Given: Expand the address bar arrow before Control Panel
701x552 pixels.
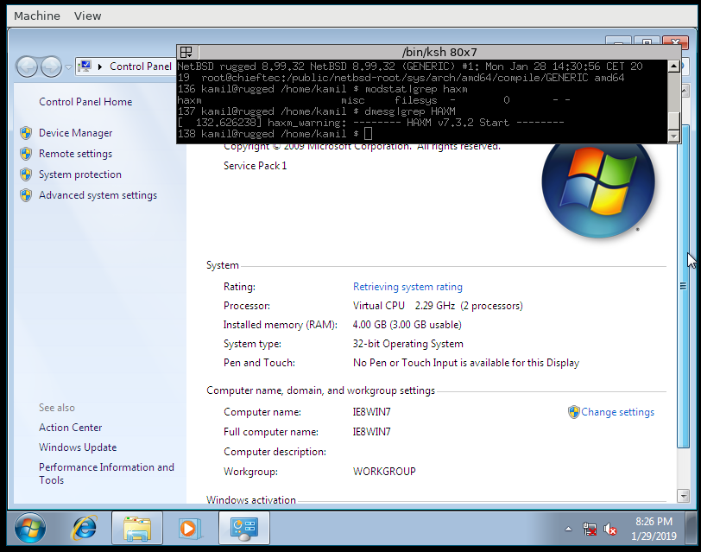Looking at the screenshot, I should pos(100,67).
